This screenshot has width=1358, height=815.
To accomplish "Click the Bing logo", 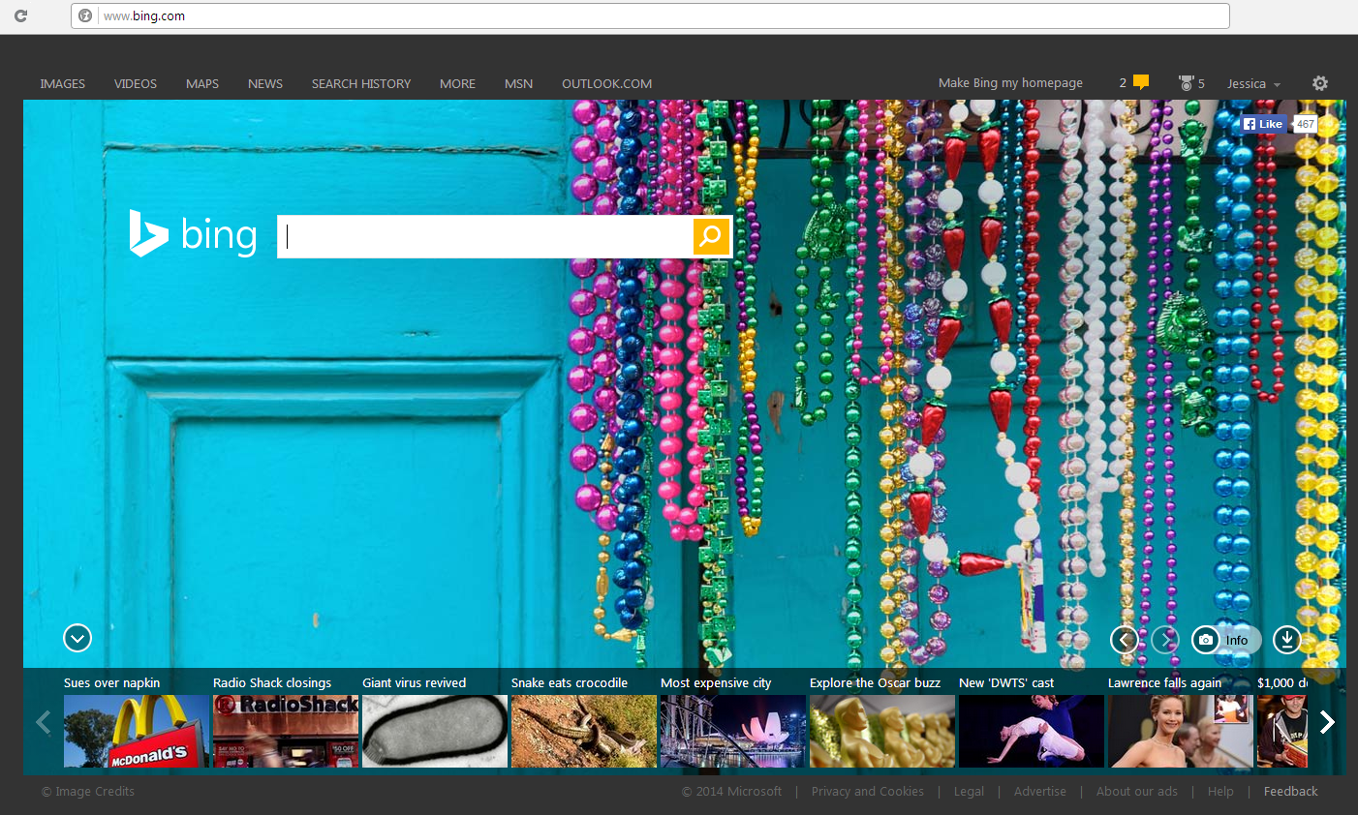I will point(193,234).
